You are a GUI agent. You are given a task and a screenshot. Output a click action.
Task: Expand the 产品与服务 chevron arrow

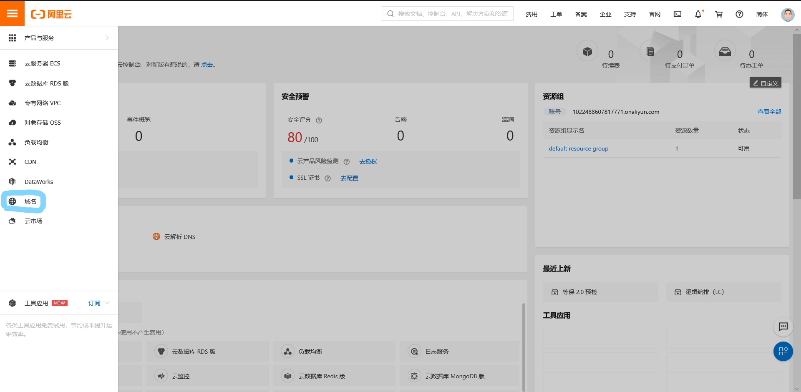click(107, 38)
